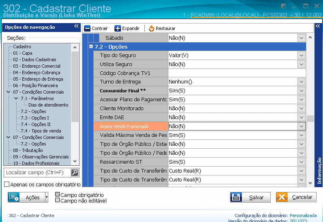Collapse first 07 - Condições Comerciais tree node
The image size is (323, 222).
tap(9, 92)
